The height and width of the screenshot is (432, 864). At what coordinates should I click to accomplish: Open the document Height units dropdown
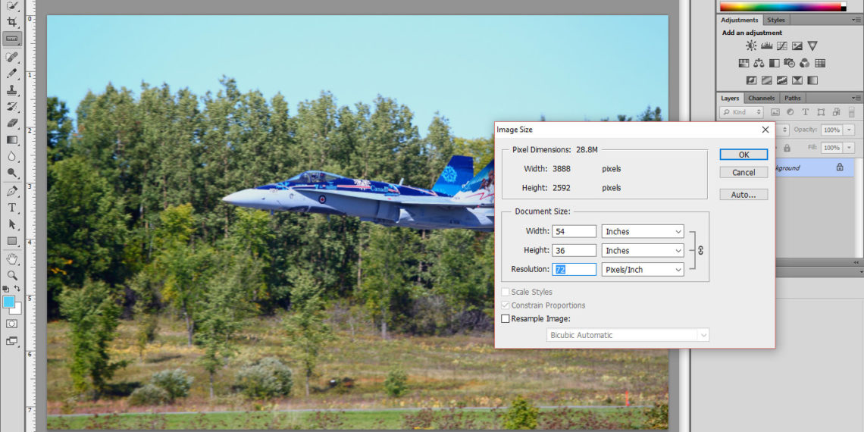point(643,250)
